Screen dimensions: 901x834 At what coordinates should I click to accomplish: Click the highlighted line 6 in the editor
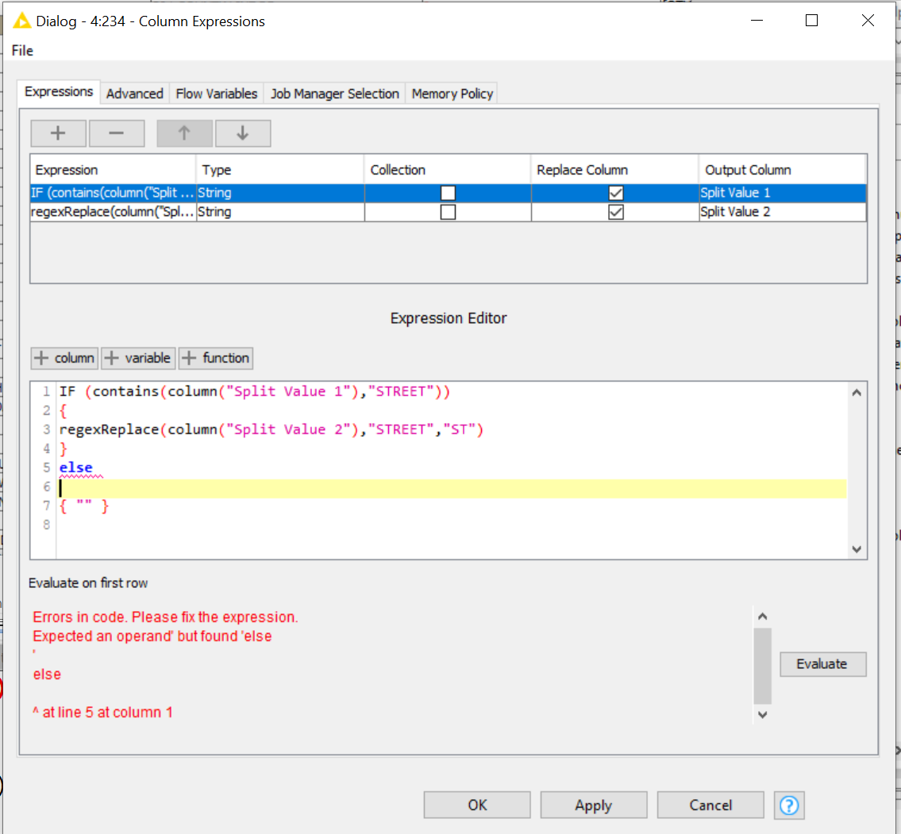pos(452,488)
